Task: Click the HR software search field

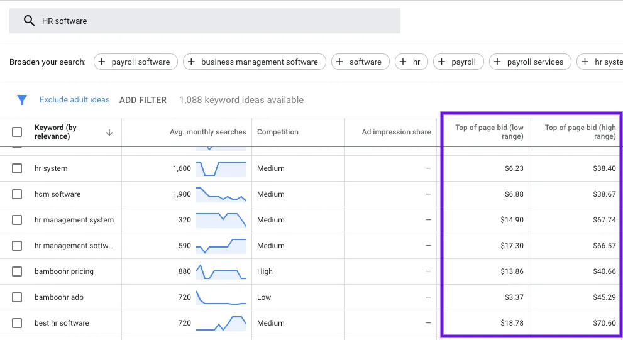Action: pyautogui.click(x=204, y=21)
